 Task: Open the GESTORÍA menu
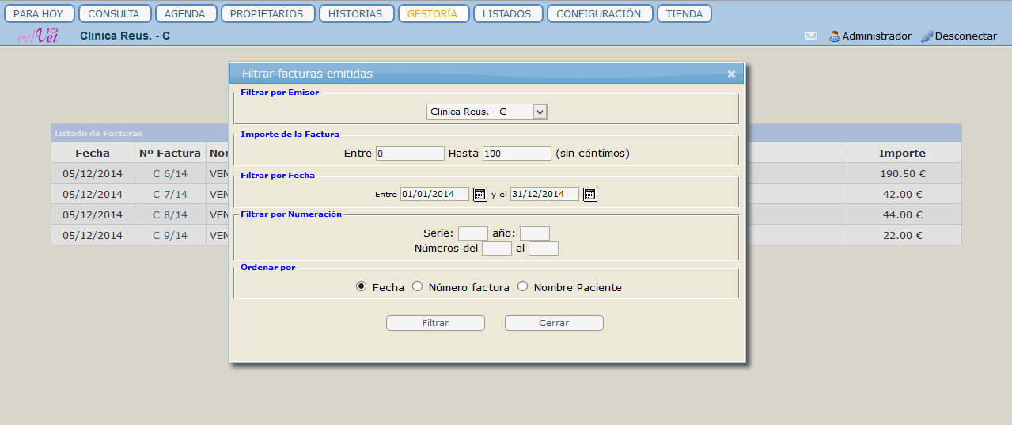point(433,14)
